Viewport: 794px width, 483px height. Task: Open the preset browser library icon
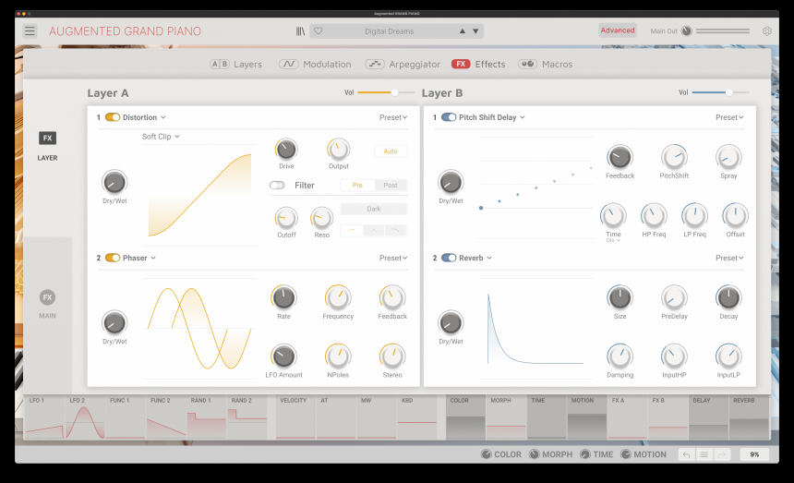pyautogui.click(x=300, y=31)
